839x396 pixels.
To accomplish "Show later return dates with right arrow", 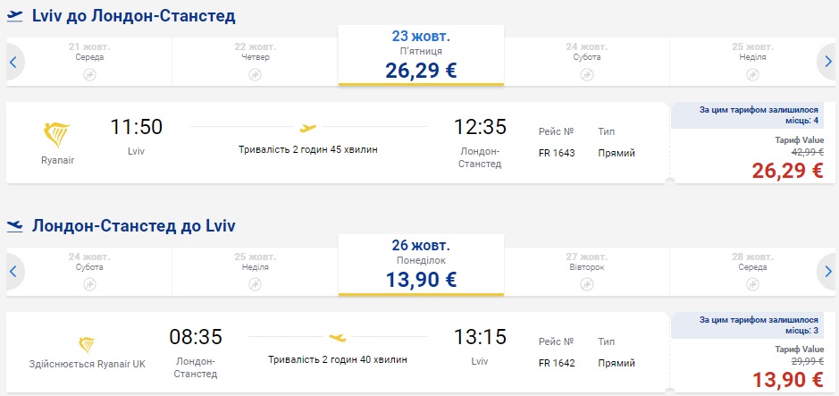I will tap(827, 271).
